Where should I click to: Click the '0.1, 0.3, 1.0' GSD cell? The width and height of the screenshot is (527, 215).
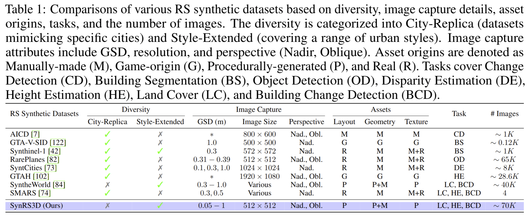212,168
